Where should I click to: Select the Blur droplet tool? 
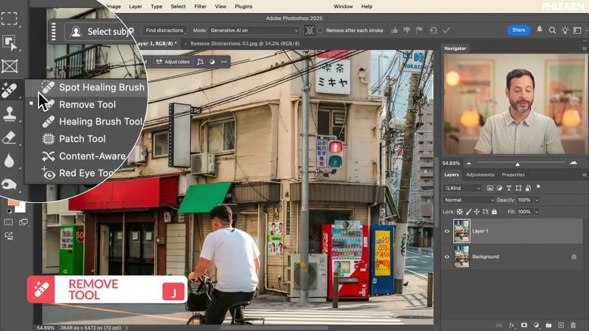[x=9, y=161]
